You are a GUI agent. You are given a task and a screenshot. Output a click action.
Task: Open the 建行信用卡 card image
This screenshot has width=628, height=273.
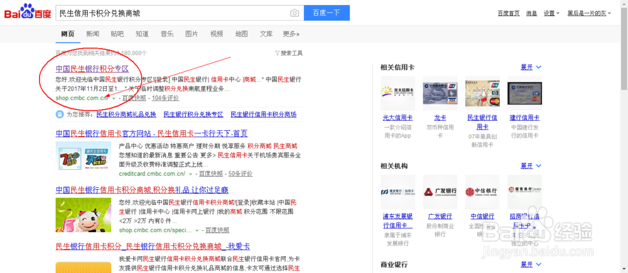[x=524, y=93]
